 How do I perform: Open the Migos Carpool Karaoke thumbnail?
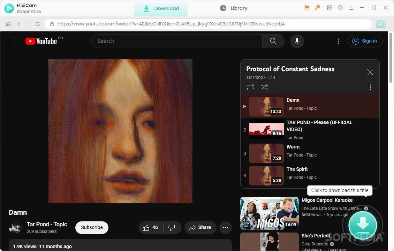point(270,213)
